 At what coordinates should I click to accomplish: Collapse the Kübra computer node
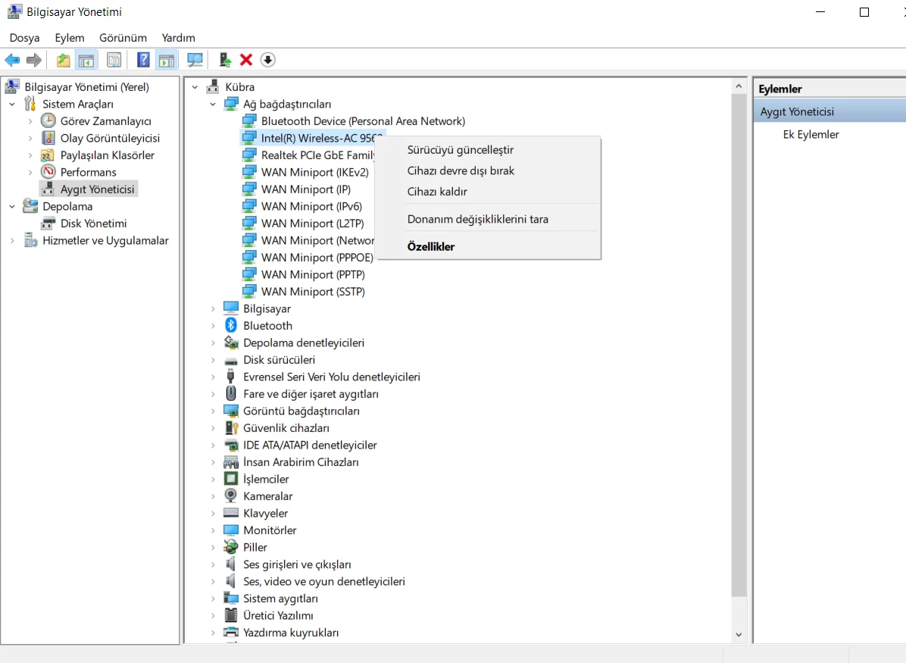(195, 87)
